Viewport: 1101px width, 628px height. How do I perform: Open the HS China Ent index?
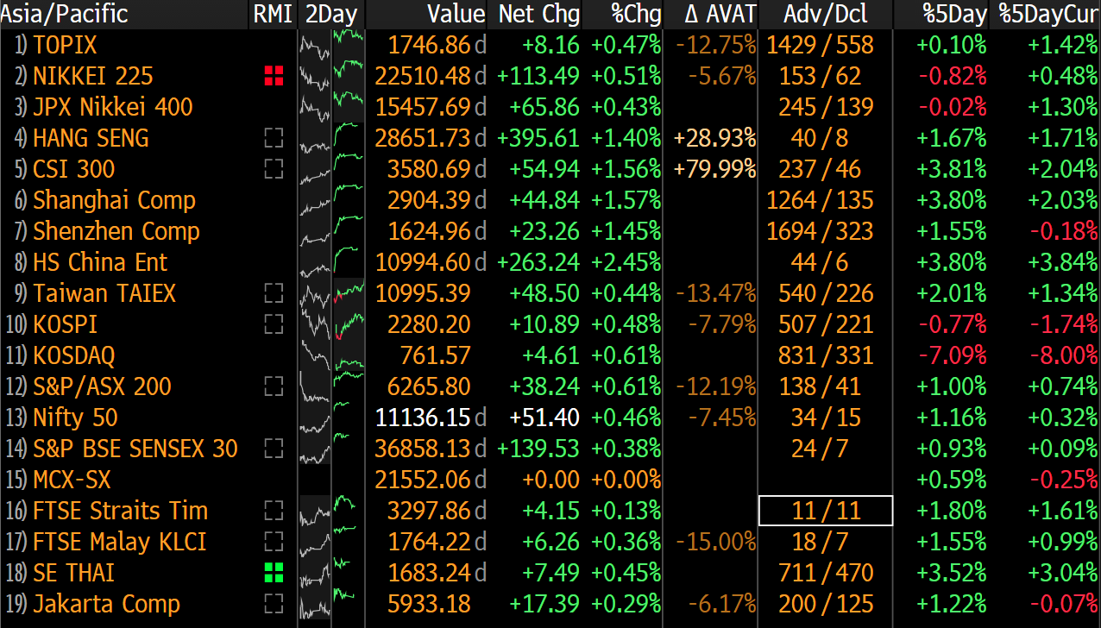[100, 262]
